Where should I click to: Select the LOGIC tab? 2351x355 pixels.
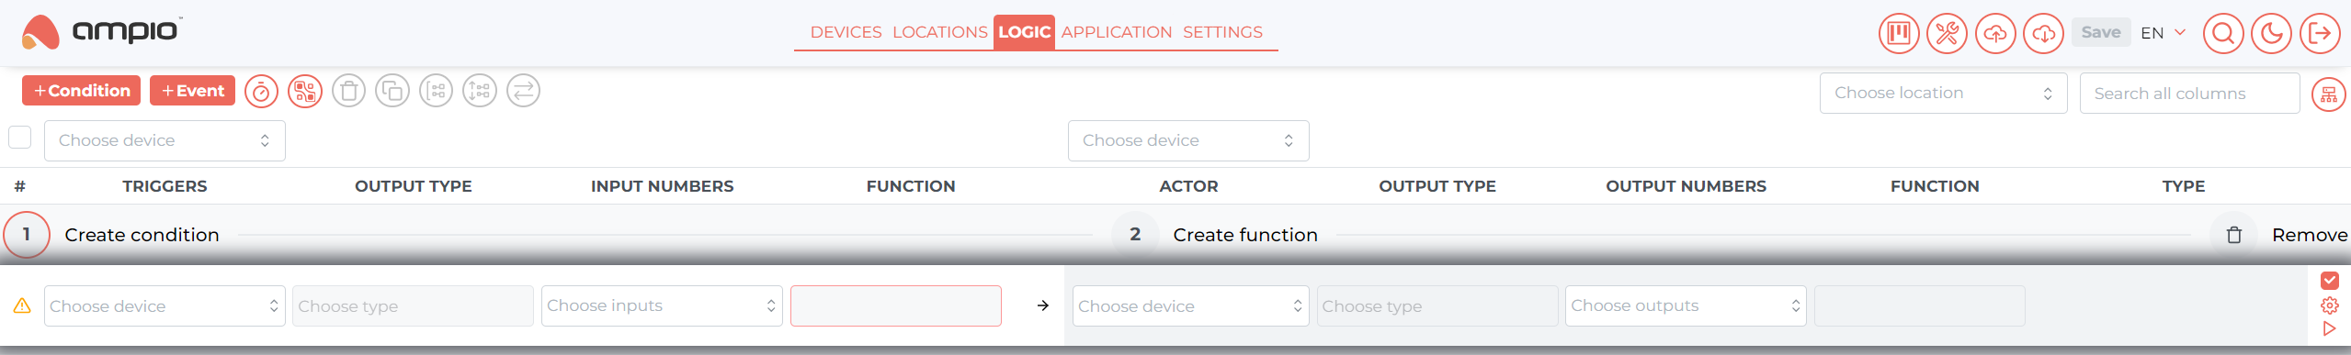click(1024, 32)
